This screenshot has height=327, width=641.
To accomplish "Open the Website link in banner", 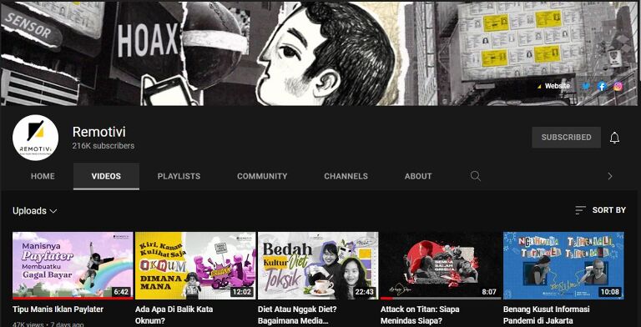I will (x=553, y=86).
